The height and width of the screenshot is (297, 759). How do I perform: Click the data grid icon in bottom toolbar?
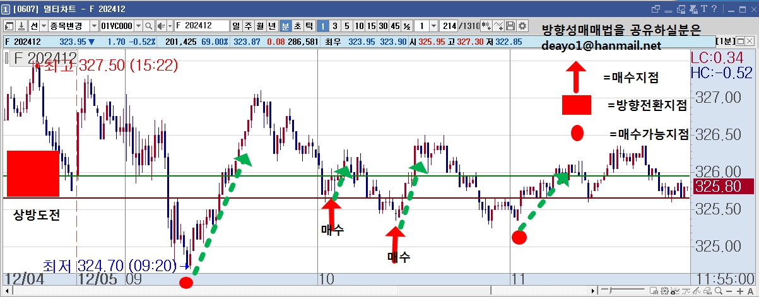click(x=654, y=291)
